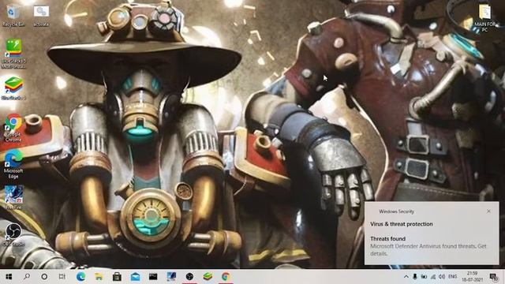This screenshot has height=284, width=505.
Task: Dismiss the Windows Security notification
Action: pyautogui.click(x=488, y=211)
